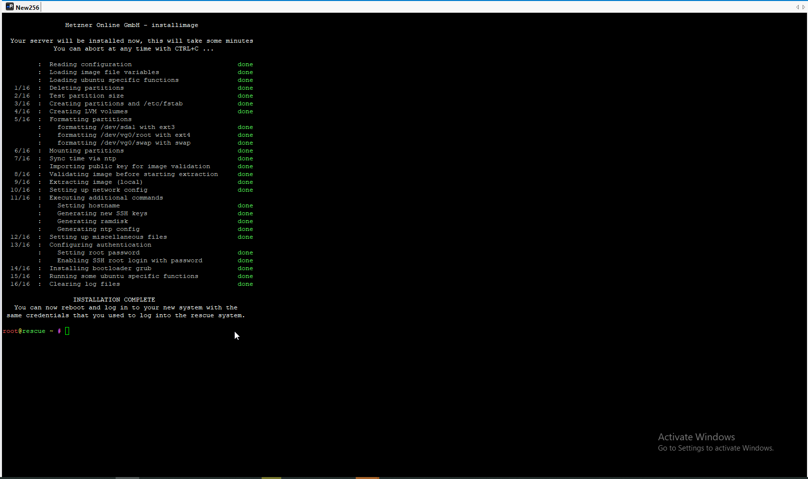Click the 'Reading configuration' line

point(91,64)
